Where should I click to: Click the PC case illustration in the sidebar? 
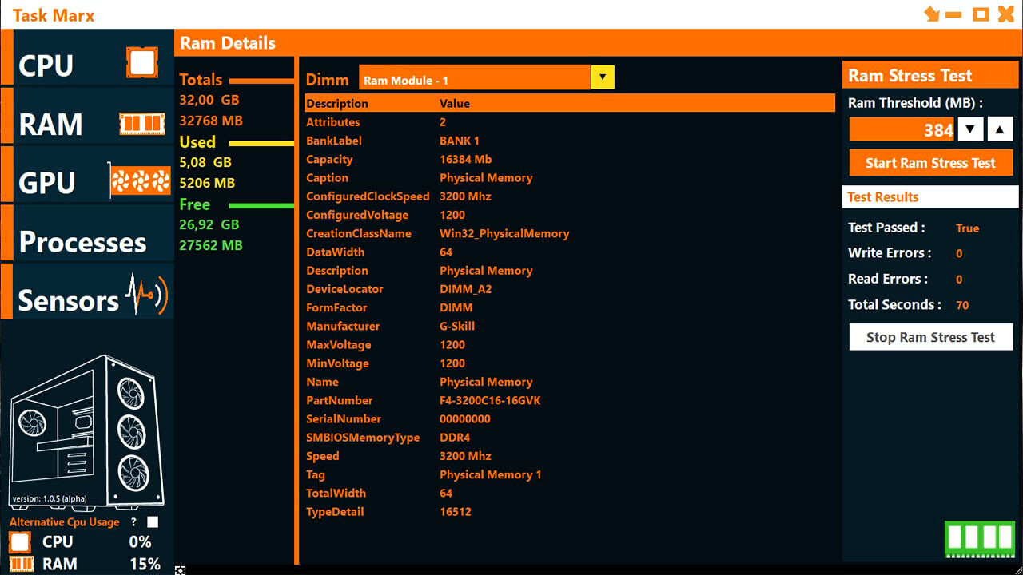coord(86,431)
